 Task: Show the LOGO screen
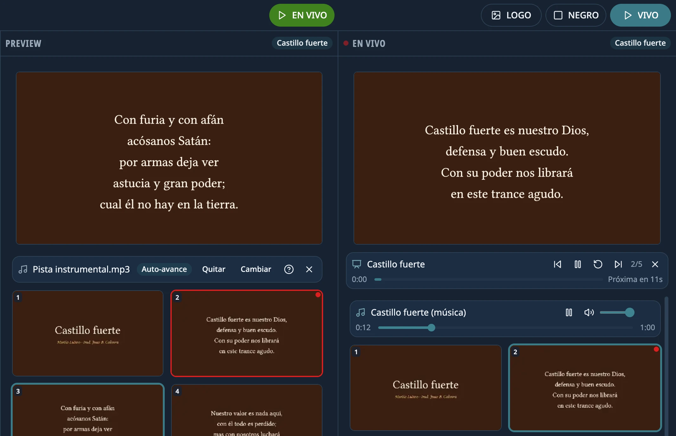pos(511,15)
